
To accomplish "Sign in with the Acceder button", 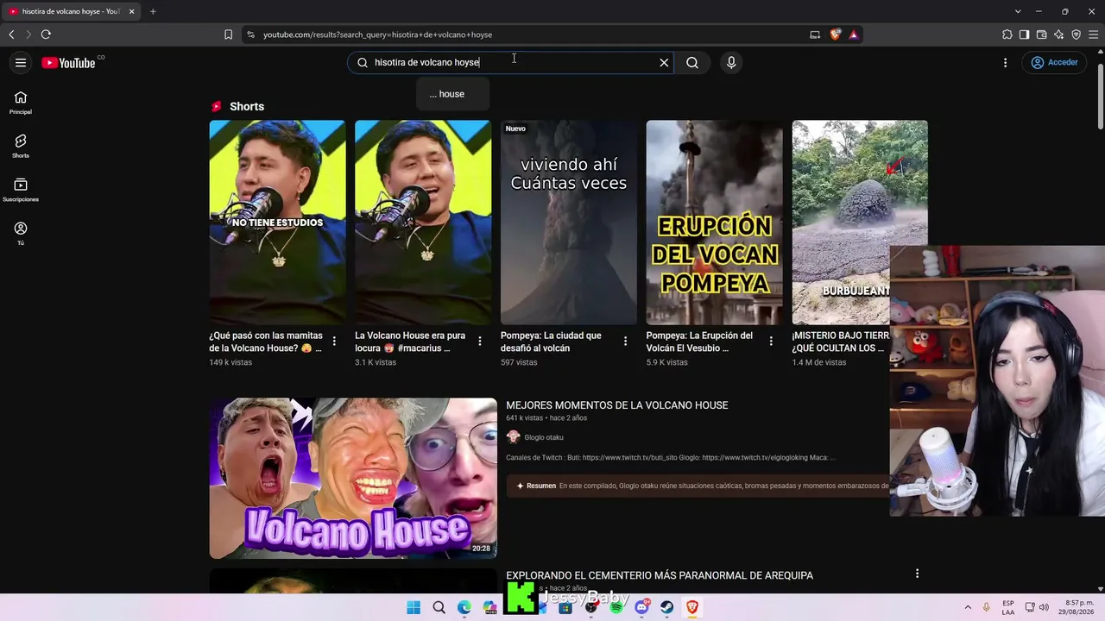I will (x=1055, y=62).
